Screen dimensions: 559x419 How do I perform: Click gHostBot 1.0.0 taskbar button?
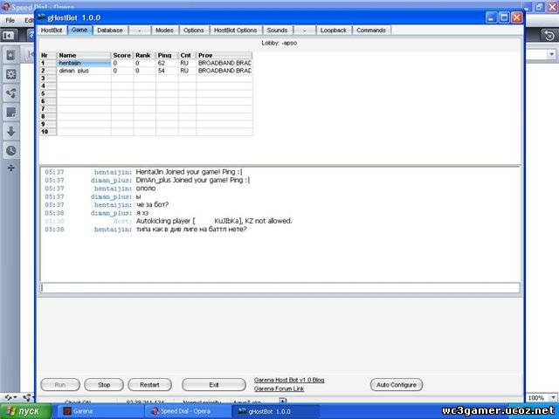pyautogui.click(x=276, y=411)
